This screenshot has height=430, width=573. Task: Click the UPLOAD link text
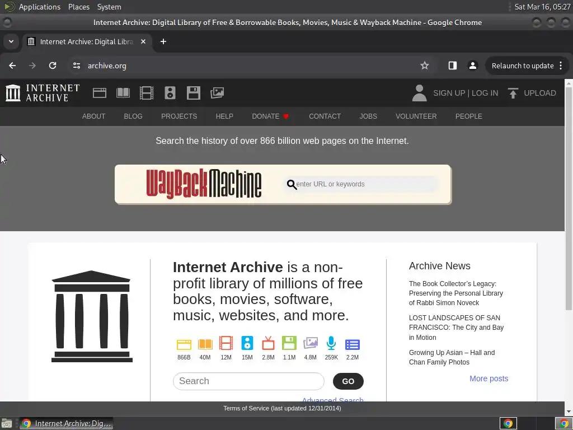click(540, 93)
